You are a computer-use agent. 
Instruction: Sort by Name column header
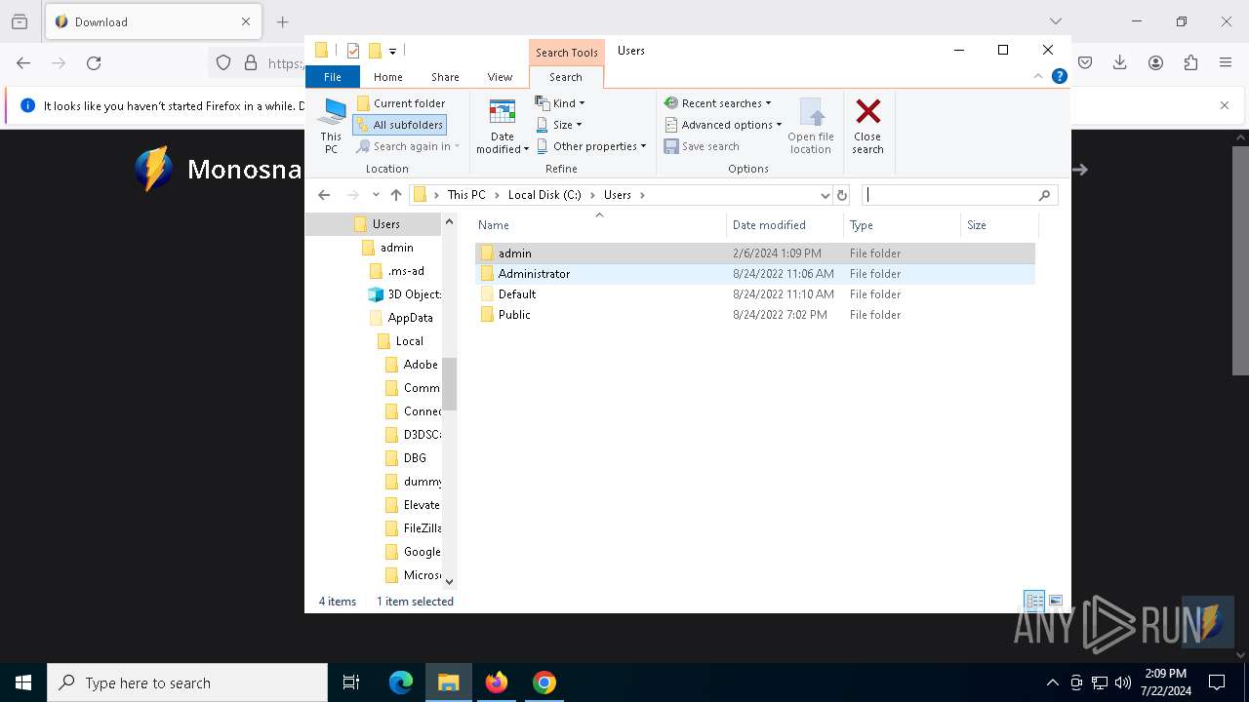tap(600, 225)
